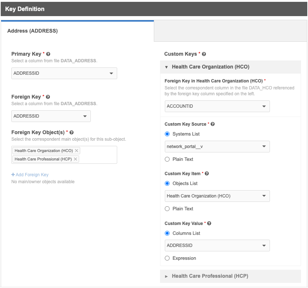The image size is (308, 288).
Task: Click the Add Foreign Key link
Action: [30, 175]
